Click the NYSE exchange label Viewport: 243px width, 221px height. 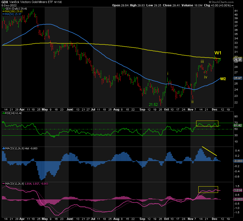pyautogui.click(x=58, y=2)
